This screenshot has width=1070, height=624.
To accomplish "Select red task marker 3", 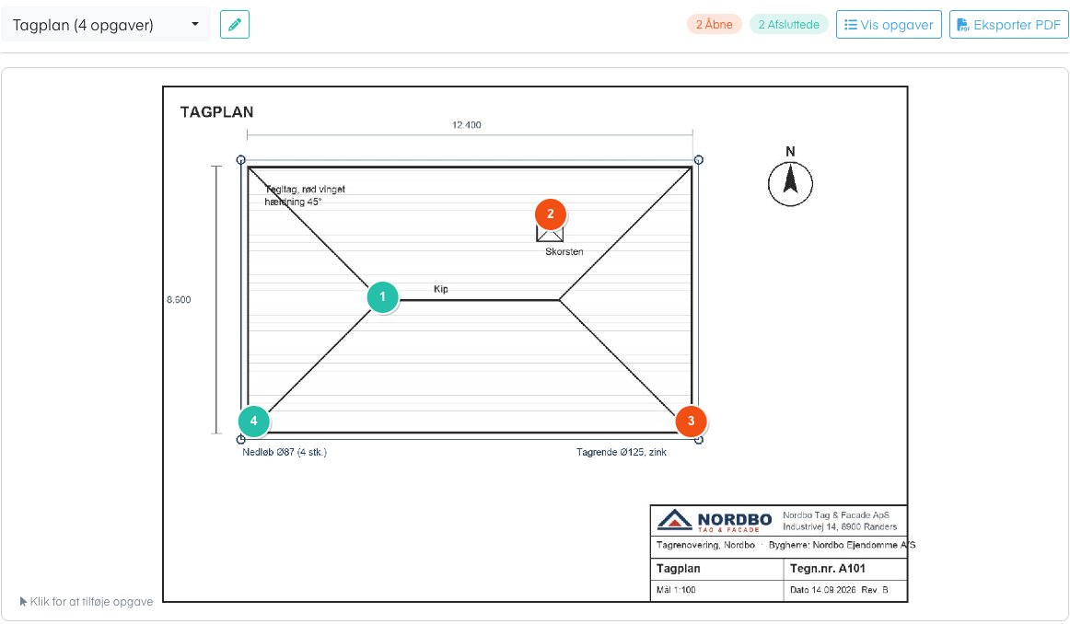I will [x=691, y=421].
